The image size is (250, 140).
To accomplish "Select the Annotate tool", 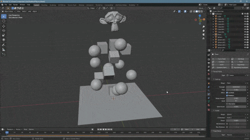I will tap(4, 45).
